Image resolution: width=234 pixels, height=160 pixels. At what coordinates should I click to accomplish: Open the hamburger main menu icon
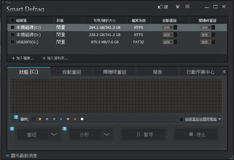[x=188, y=6]
